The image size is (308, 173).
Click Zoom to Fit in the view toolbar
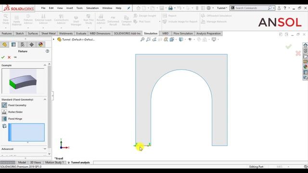142,39
